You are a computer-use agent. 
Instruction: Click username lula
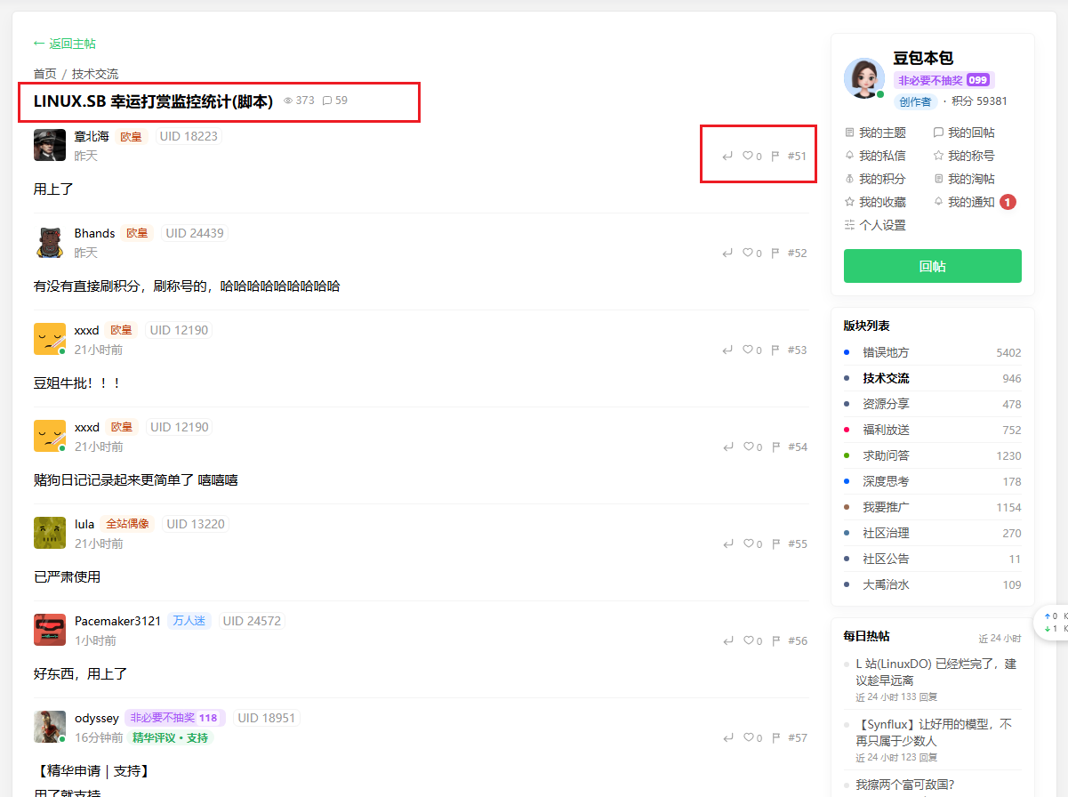(84, 524)
